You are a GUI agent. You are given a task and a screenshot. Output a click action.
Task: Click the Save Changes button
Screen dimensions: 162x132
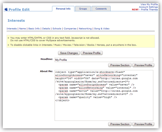pyautogui.click(x=69, y=53)
